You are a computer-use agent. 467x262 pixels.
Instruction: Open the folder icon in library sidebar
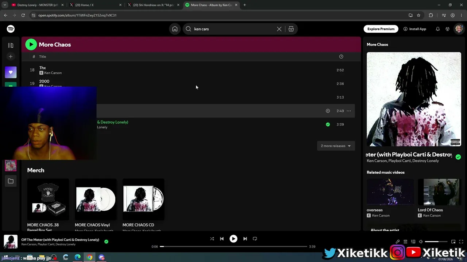coord(11,181)
